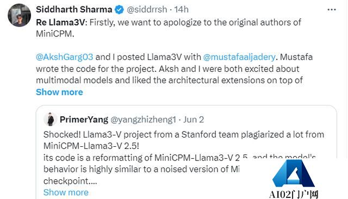Open Siddharth Sharma's profile picture
Image resolution: width=348 pixels, height=199 pixels.
(x=20, y=15)
